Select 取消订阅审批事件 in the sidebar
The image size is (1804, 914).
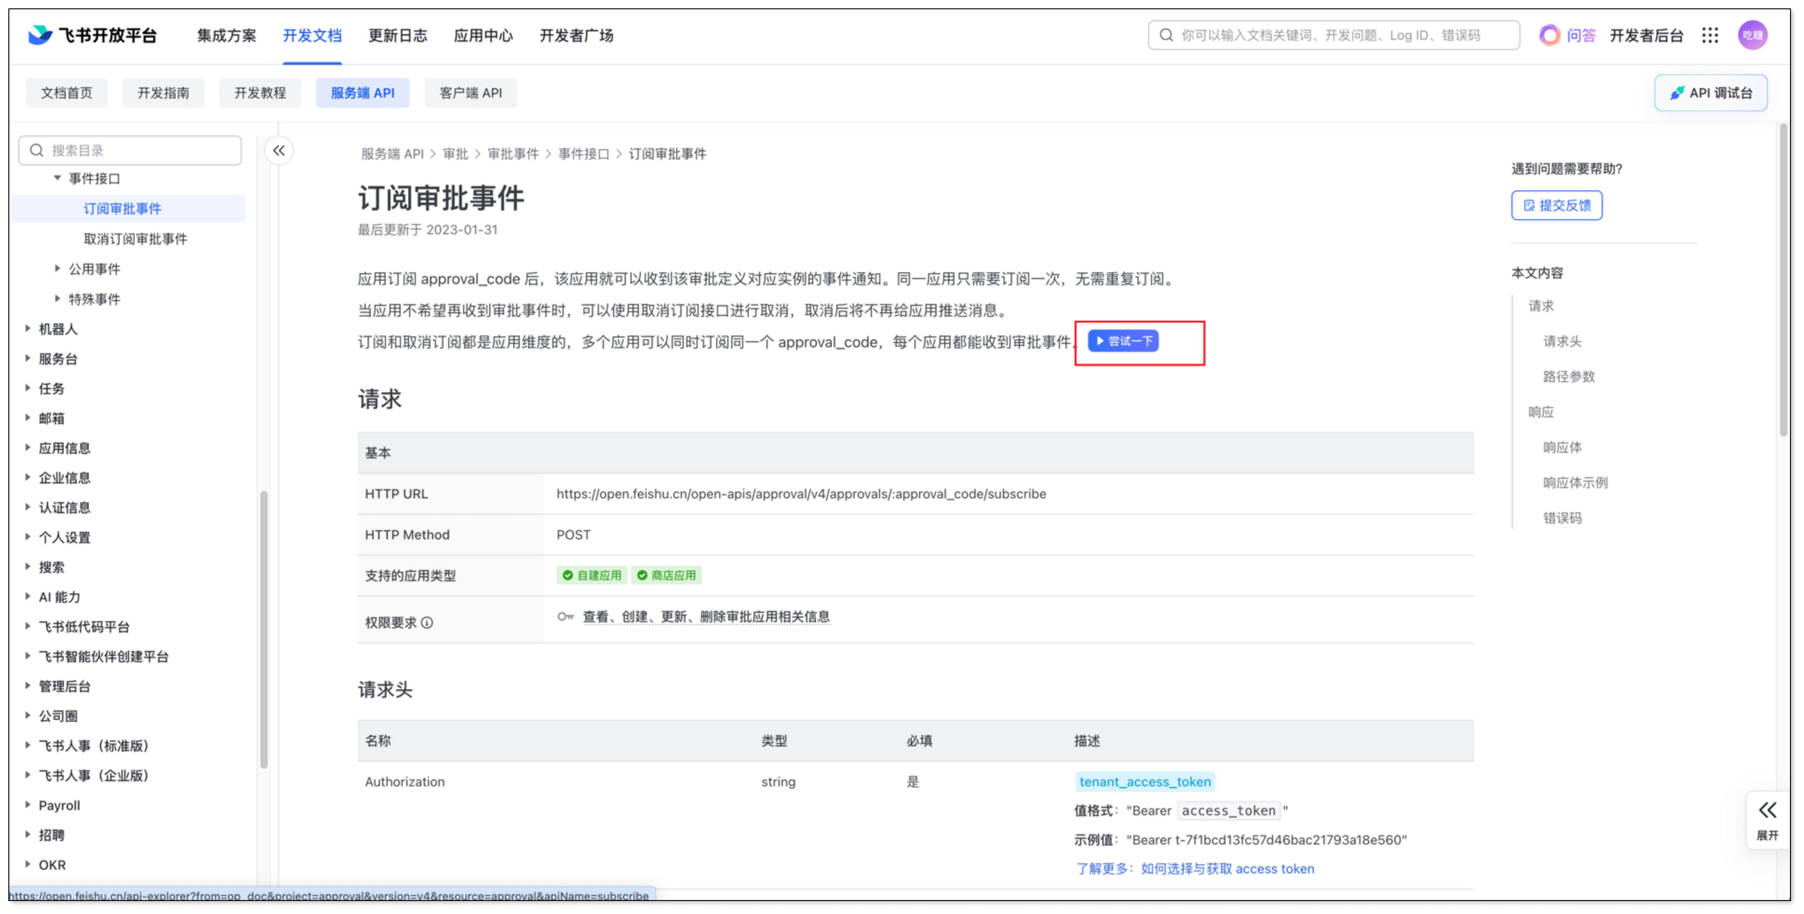coord(135,239)
